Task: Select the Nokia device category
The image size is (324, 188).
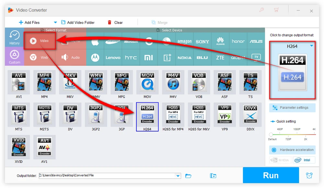Action: [185, 57]
